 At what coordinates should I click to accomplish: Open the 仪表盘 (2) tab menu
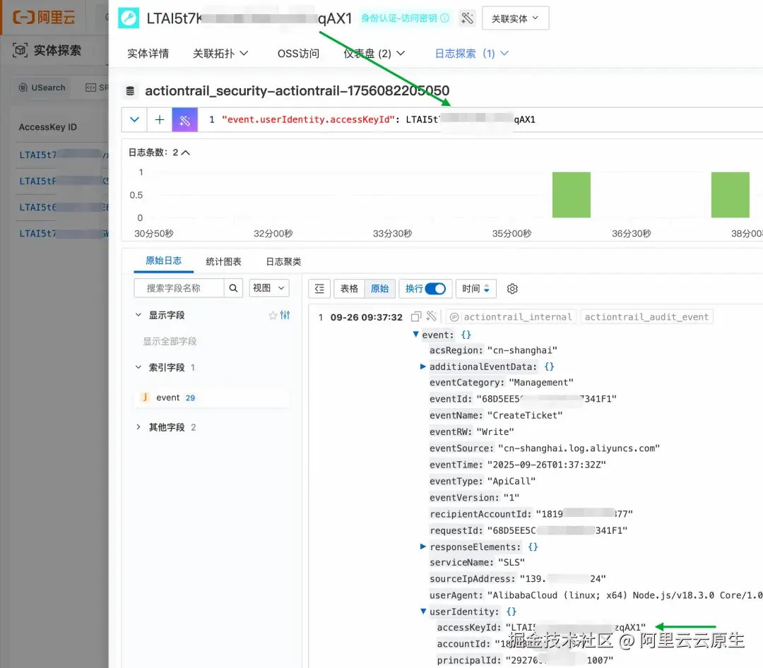pyautogui.click(x=374, y=54)
